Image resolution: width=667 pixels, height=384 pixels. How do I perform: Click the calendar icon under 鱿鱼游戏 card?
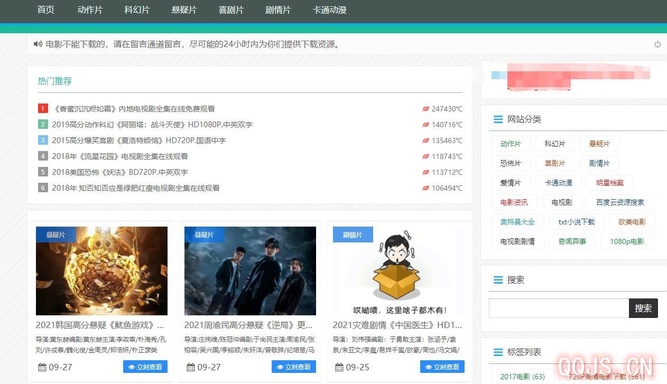point(42,367)
